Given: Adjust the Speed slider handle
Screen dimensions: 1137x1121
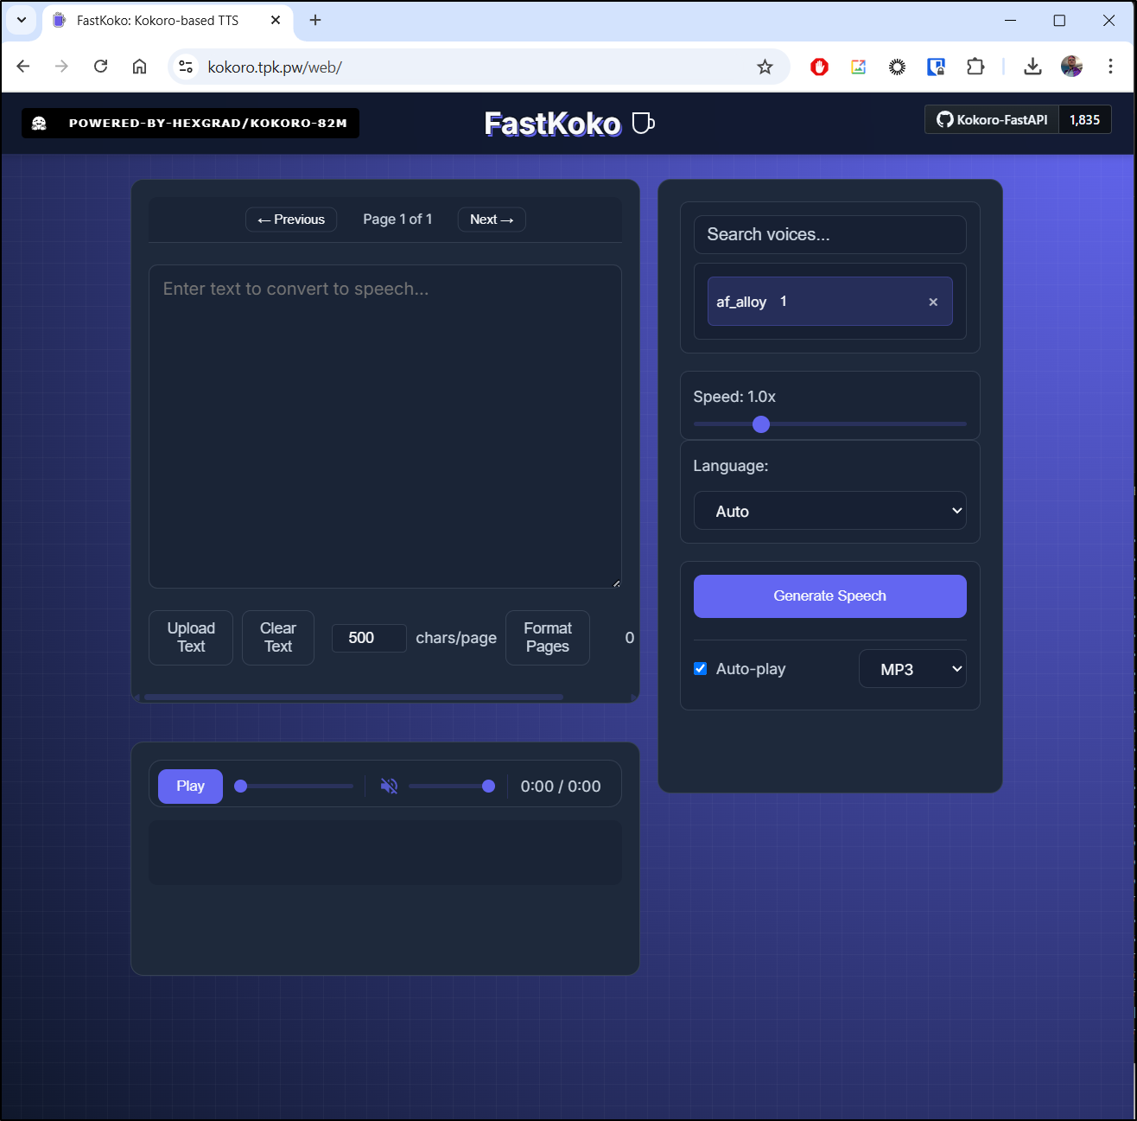Looking at the screenshot, I should pyautogui.click(x=761, y=424).
